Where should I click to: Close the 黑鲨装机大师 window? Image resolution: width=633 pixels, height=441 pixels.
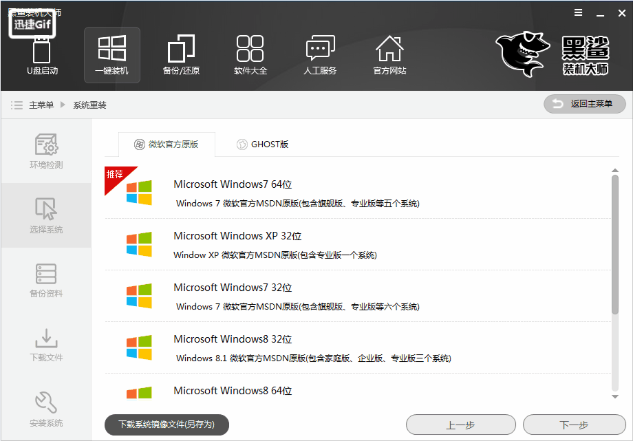(x=622, y=13)
